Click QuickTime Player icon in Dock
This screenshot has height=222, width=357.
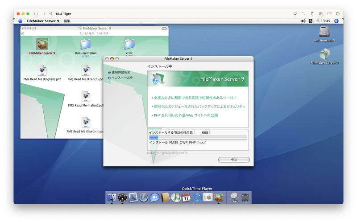click(197, 197)
